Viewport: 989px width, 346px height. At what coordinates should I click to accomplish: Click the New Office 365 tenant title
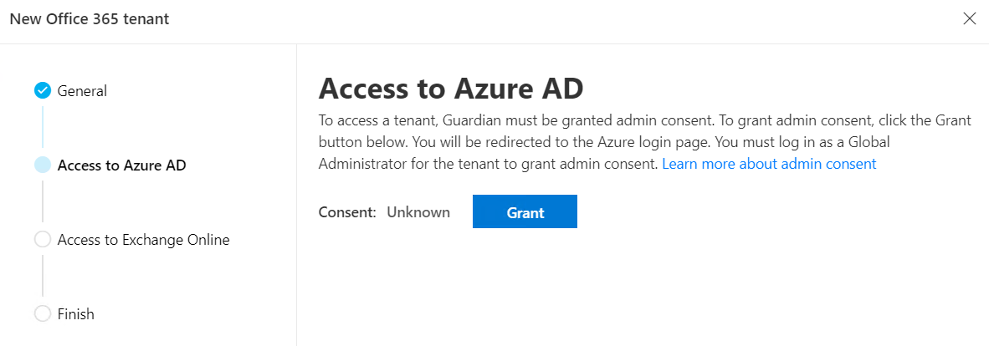[x=90, y=19]
